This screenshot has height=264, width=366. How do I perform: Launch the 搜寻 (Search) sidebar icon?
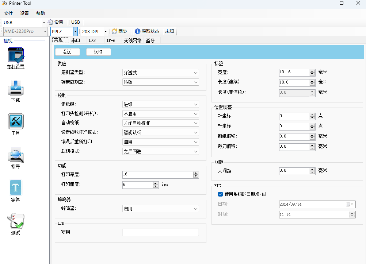click(x=15, y=155)
